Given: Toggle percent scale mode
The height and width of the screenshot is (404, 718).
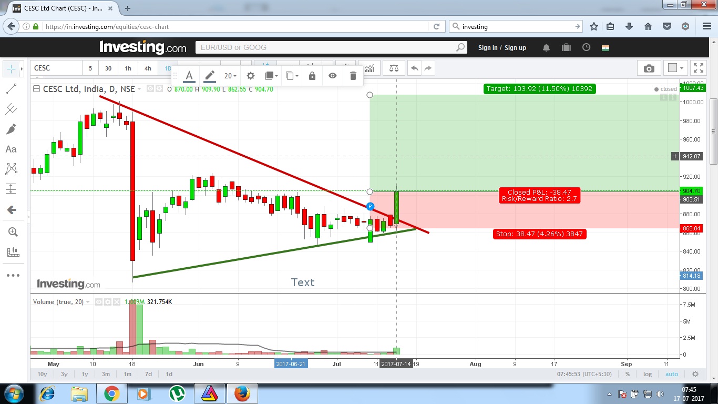Looking at the screenshot, I should point(628,374).
